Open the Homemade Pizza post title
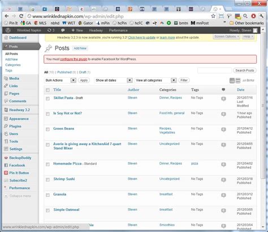The height and width of the screenshot is (232, 268). click(x=67, y=163)
